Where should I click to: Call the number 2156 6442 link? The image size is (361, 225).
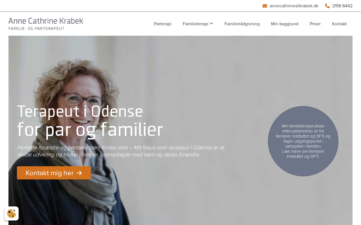click(x=342, y=6)
